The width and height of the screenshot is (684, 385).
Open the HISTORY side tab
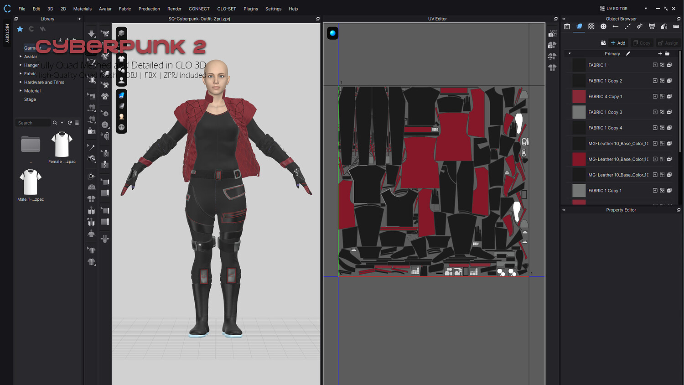(x=7, y=33)
